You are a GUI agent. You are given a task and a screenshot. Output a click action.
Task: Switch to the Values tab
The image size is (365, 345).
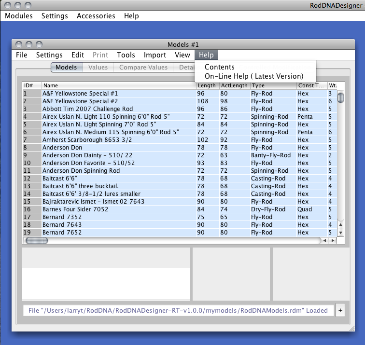pyautogui.click(x=98, y=68)
